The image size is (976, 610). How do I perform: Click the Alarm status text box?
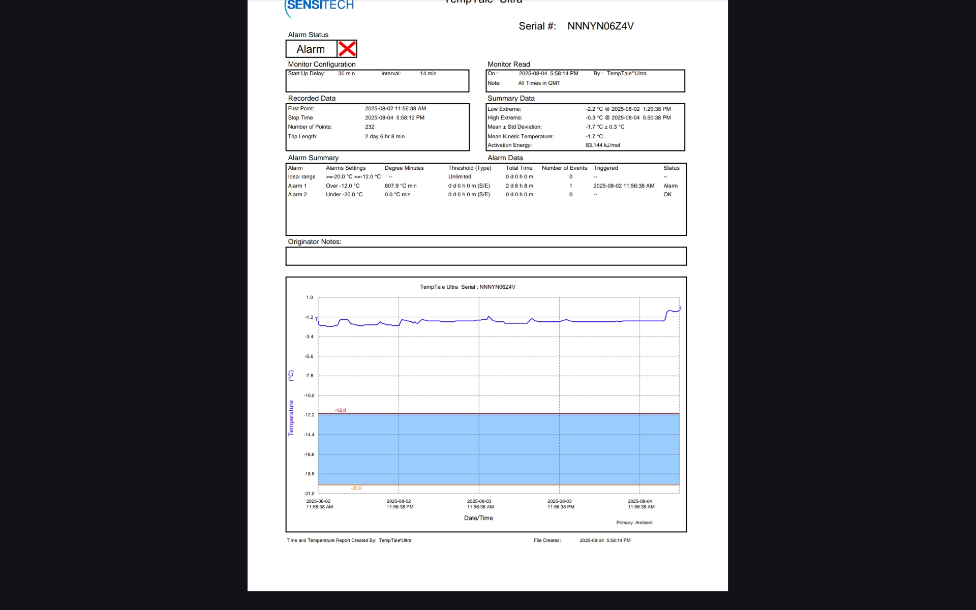311,49
